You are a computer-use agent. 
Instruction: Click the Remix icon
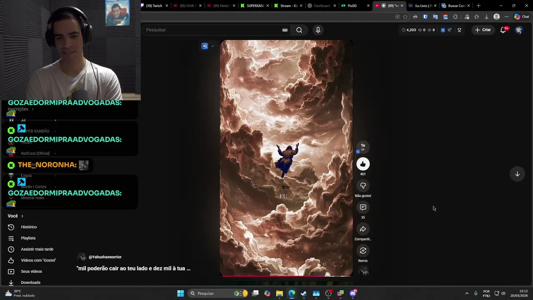(x=363, y=251)
